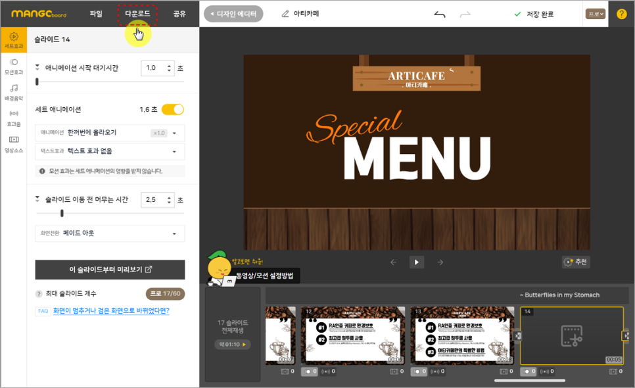Open the 효과음 sidebar panel

tap(14, 118)
